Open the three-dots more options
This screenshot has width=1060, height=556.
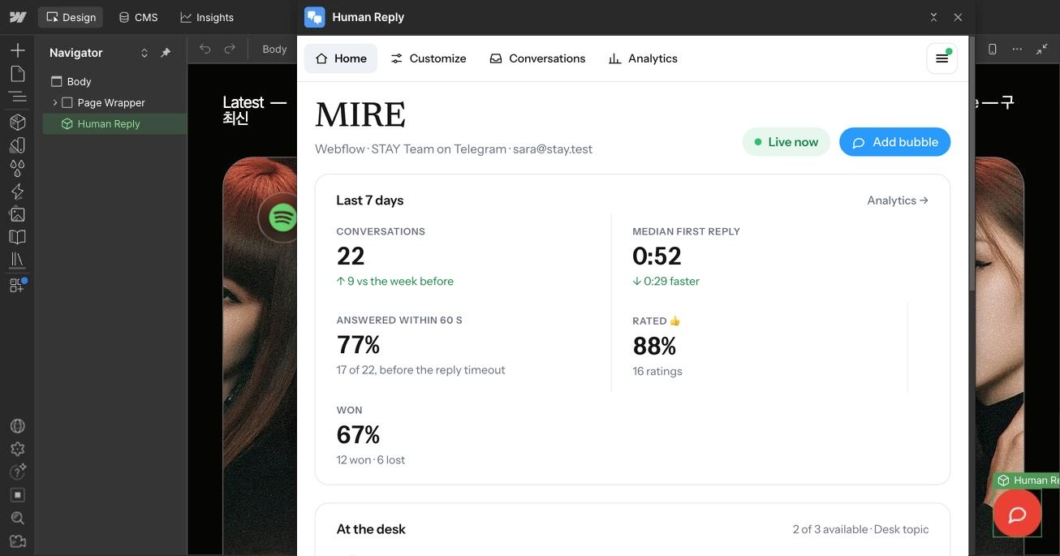(x=1017, y=49)
